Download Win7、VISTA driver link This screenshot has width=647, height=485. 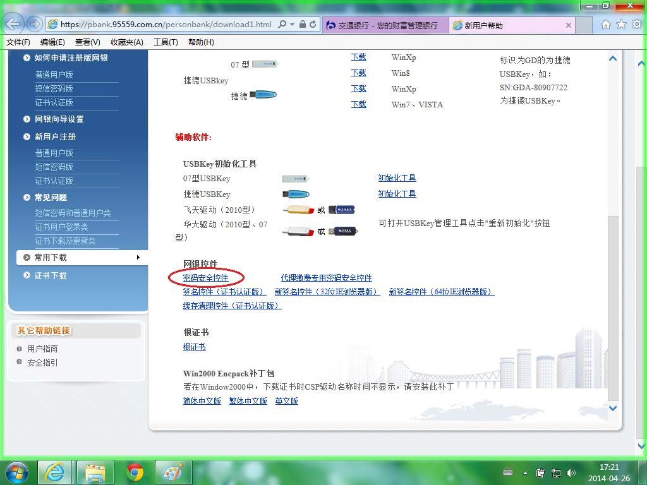359,104
